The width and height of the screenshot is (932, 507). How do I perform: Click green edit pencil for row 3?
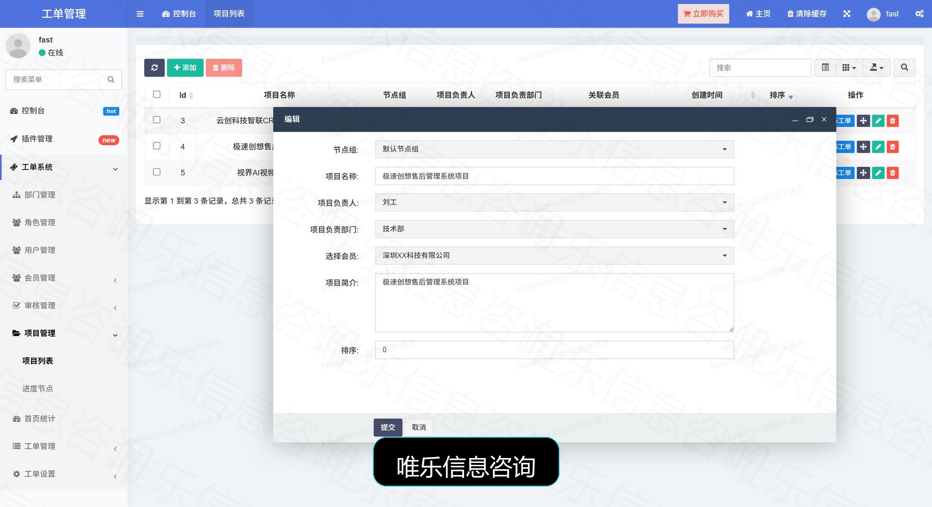[878, 121]
